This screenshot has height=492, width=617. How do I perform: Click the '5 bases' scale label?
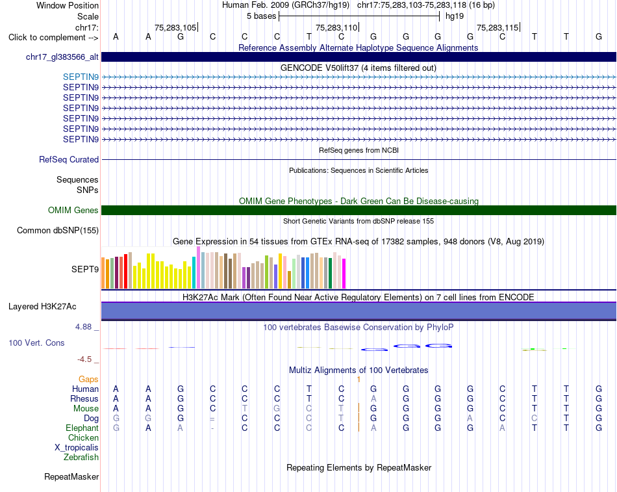(261, 16)
